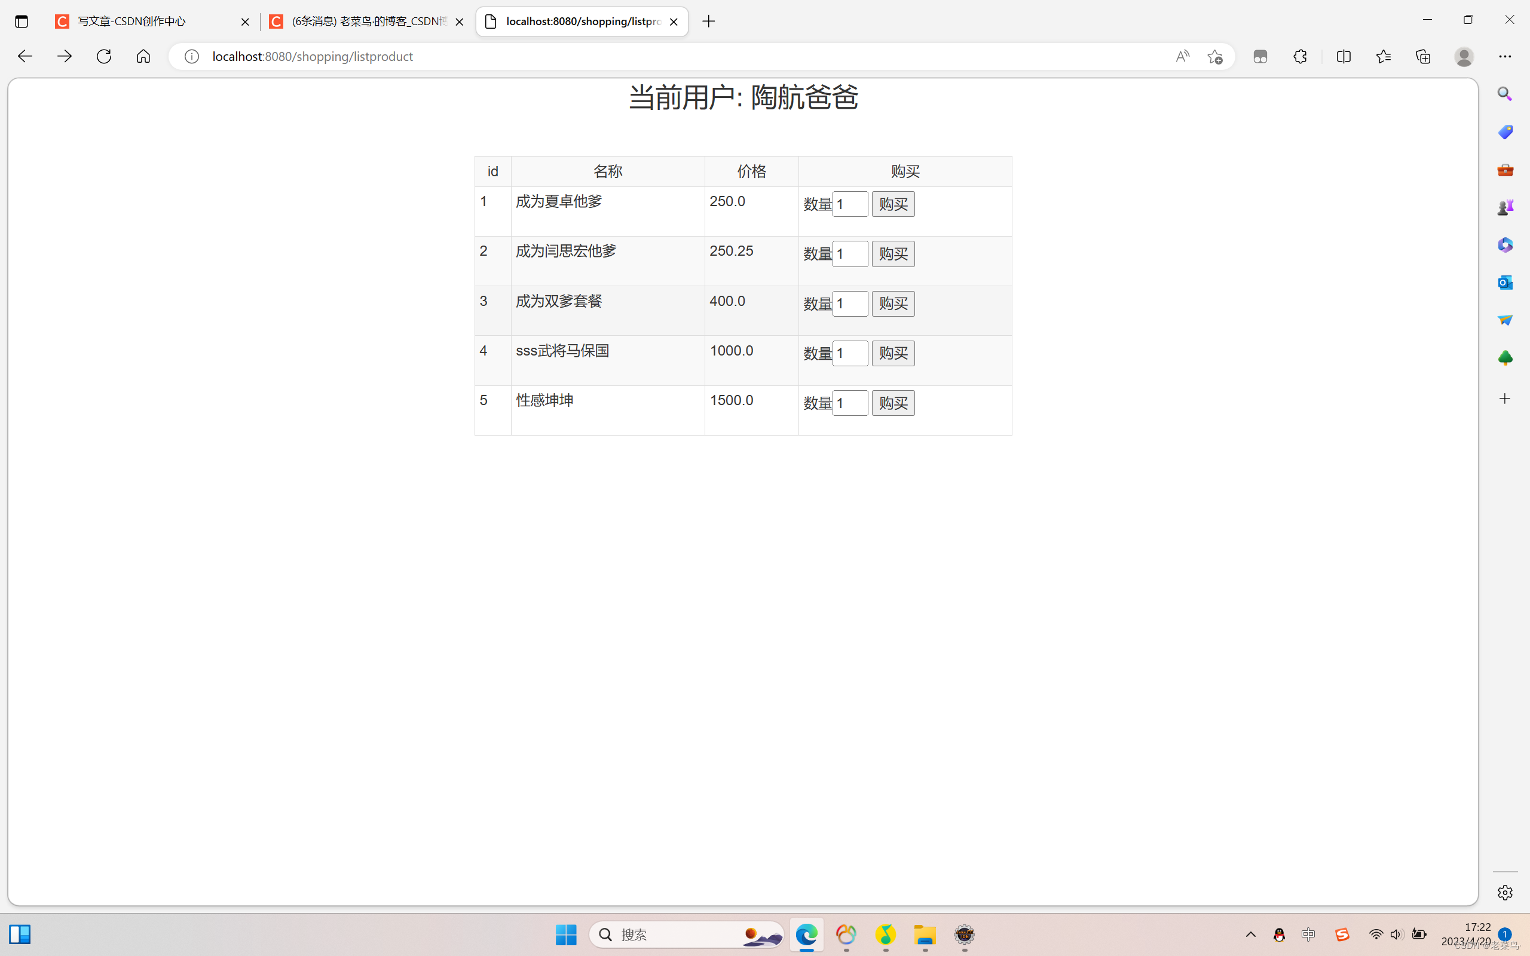
Task: Open the Favorites list
Action: click(1384, 56)
